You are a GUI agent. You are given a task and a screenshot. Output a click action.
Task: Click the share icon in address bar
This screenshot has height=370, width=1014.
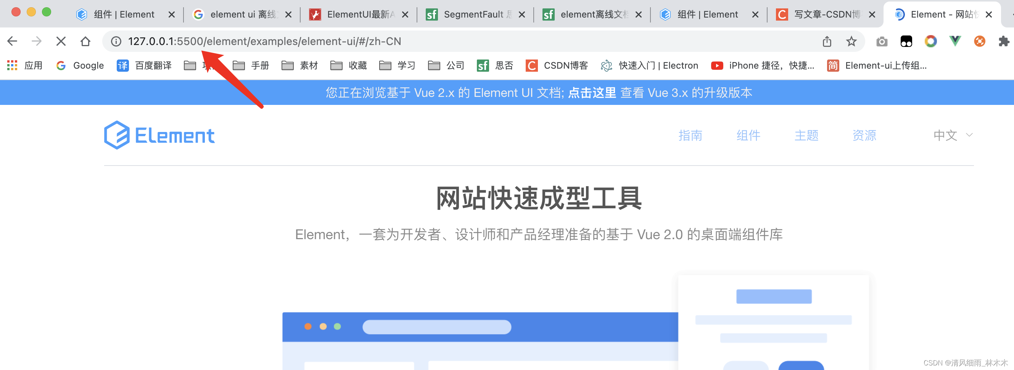click(x=827, y=41)
